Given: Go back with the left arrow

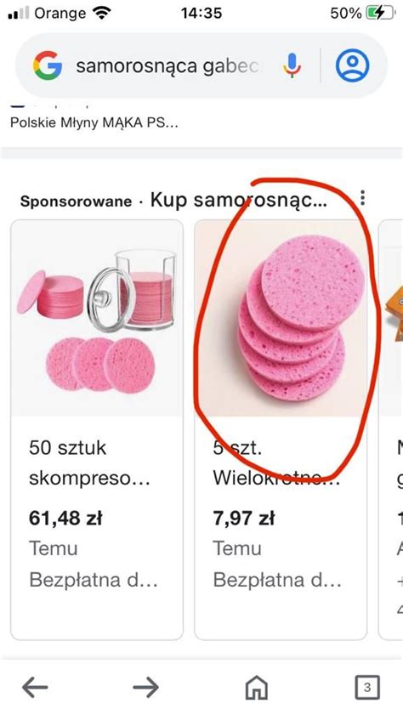Looking at the screenshot, I should point(35,687).
